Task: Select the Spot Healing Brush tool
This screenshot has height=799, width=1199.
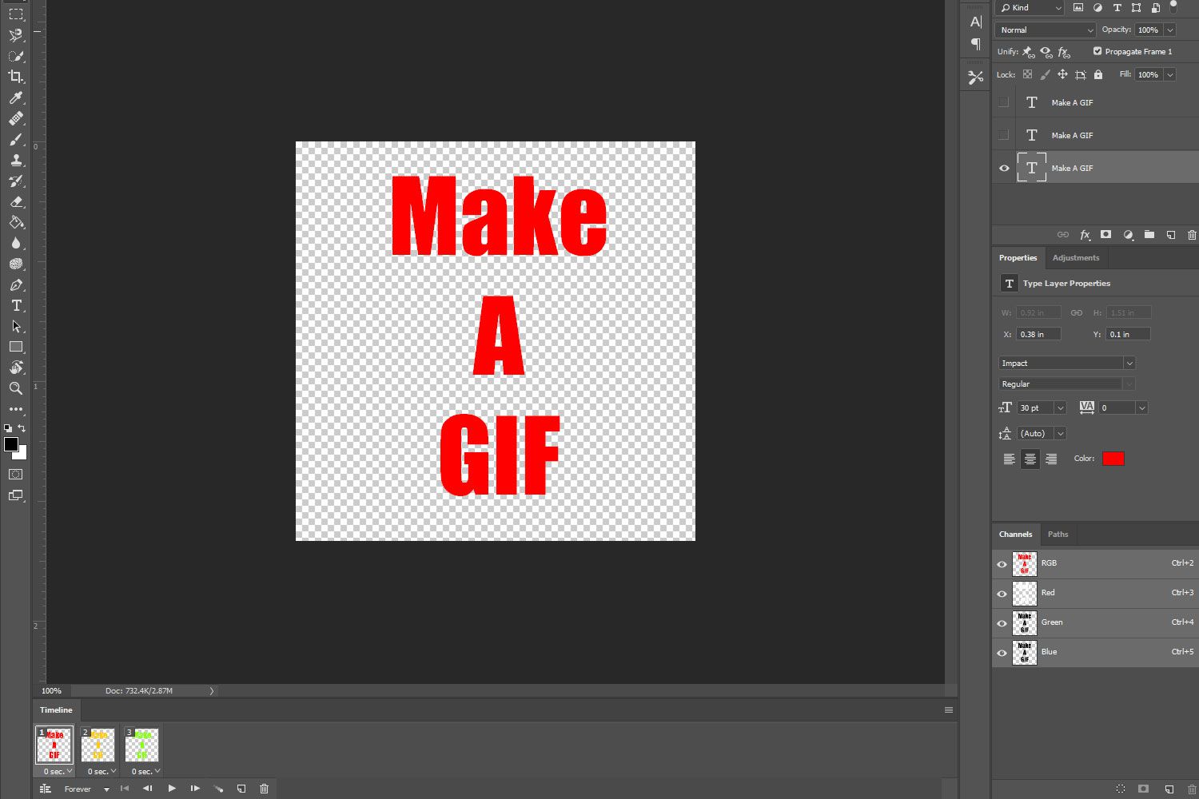Action: [16, 118]
